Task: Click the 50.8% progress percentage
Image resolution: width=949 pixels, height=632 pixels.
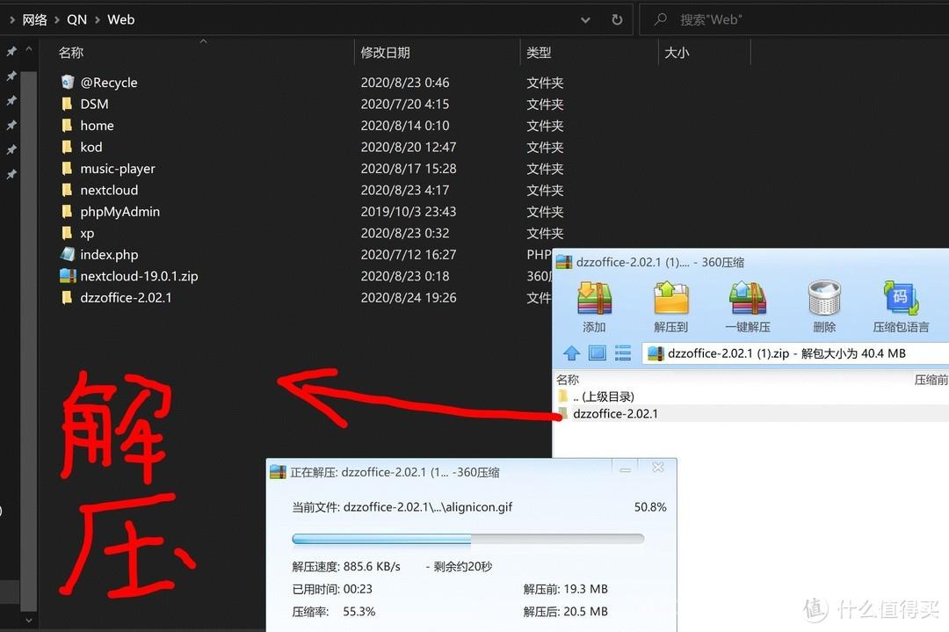Action: click(650, 506)
